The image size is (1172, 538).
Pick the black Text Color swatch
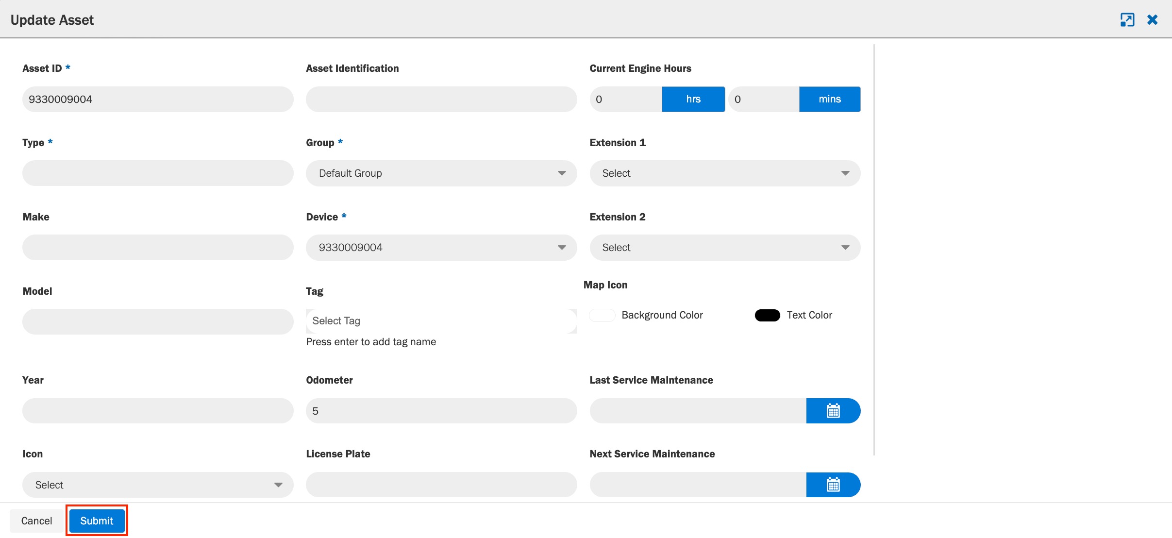click(768, 315)
